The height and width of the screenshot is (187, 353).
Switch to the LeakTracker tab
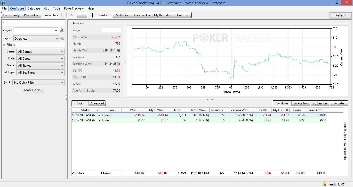[142, 15]
